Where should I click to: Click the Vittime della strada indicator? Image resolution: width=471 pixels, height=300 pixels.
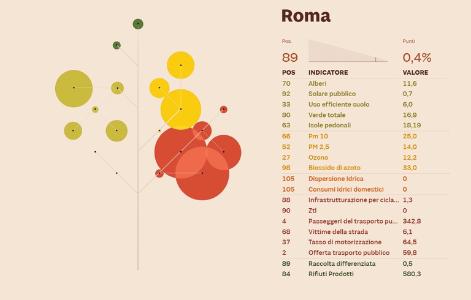click(x=338, y=232)
